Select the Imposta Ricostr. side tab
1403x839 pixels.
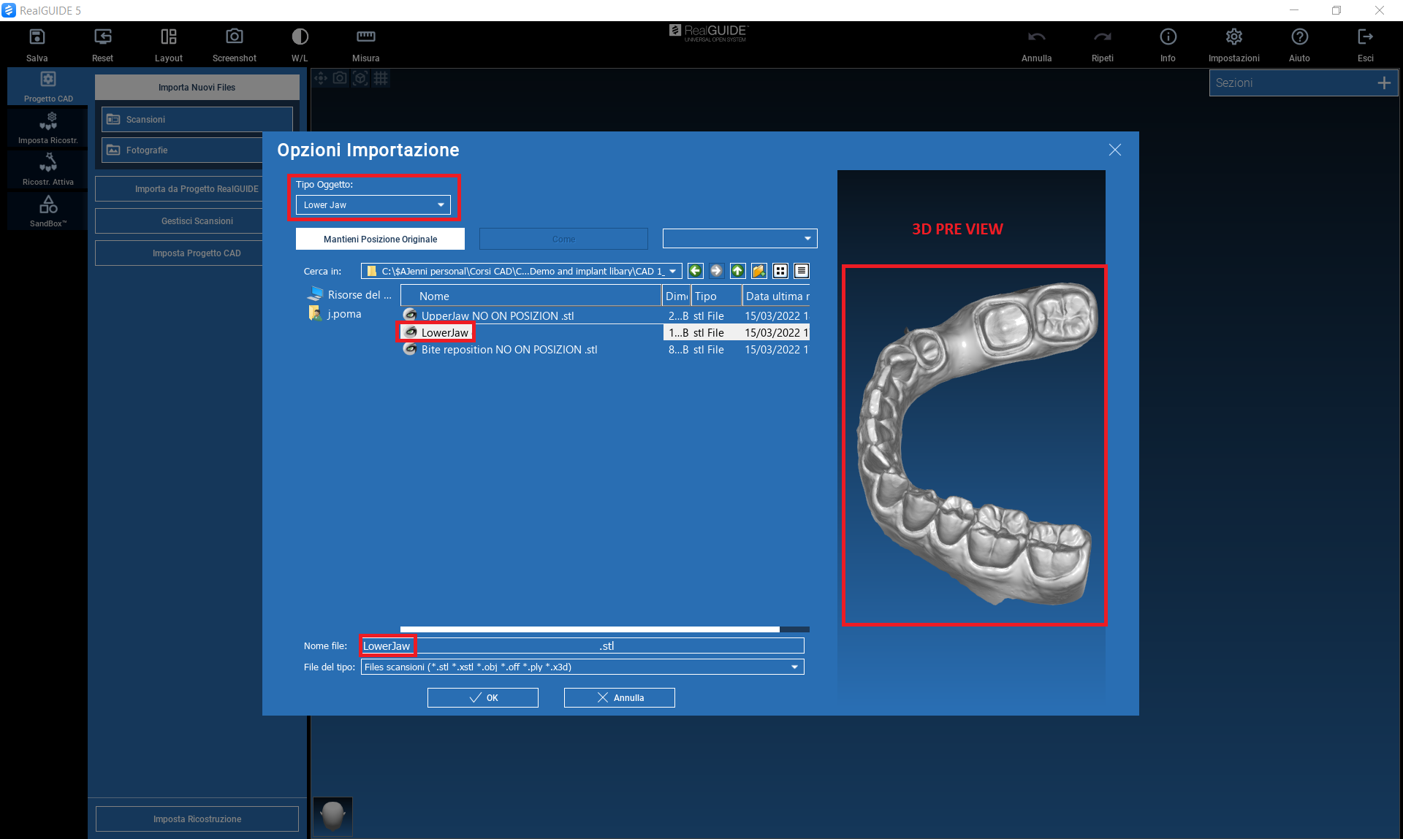48,128
